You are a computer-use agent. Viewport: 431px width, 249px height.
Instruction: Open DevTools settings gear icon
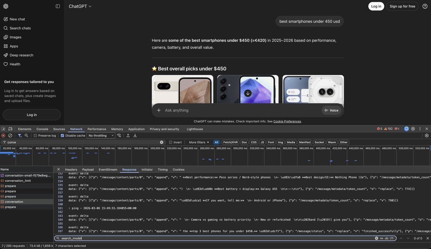coord(413,129)
